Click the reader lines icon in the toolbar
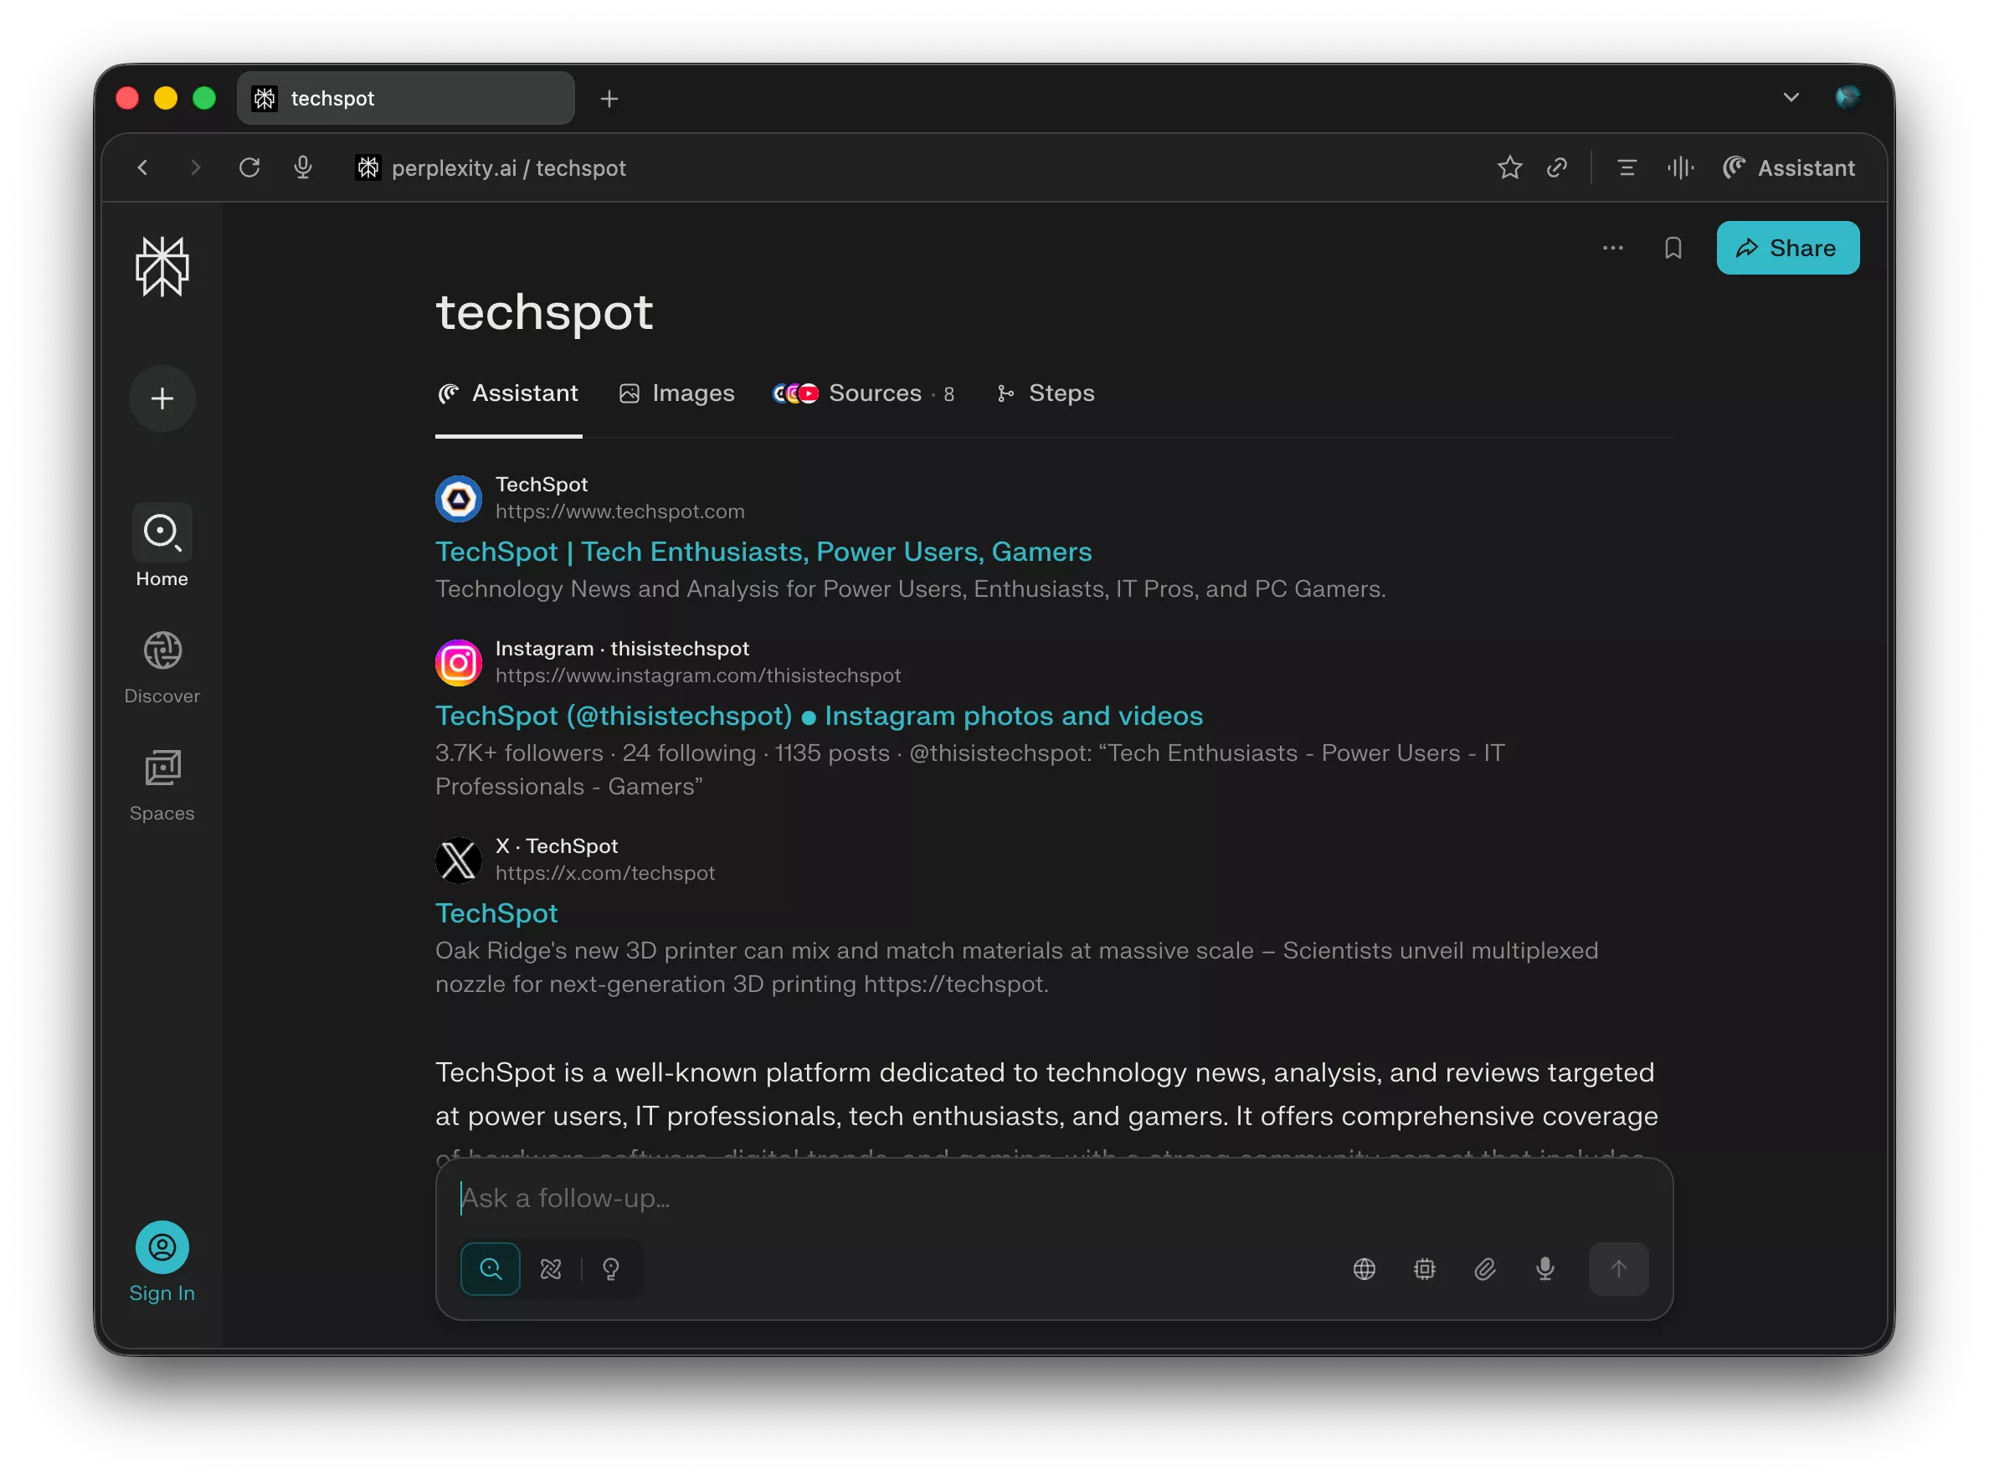This screenshot has width=1989, height=1480. pos(1627,167)
